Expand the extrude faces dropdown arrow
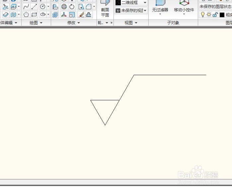Image resolution: width=232 pixels, height=190 pixels. [x=19, y=7]
